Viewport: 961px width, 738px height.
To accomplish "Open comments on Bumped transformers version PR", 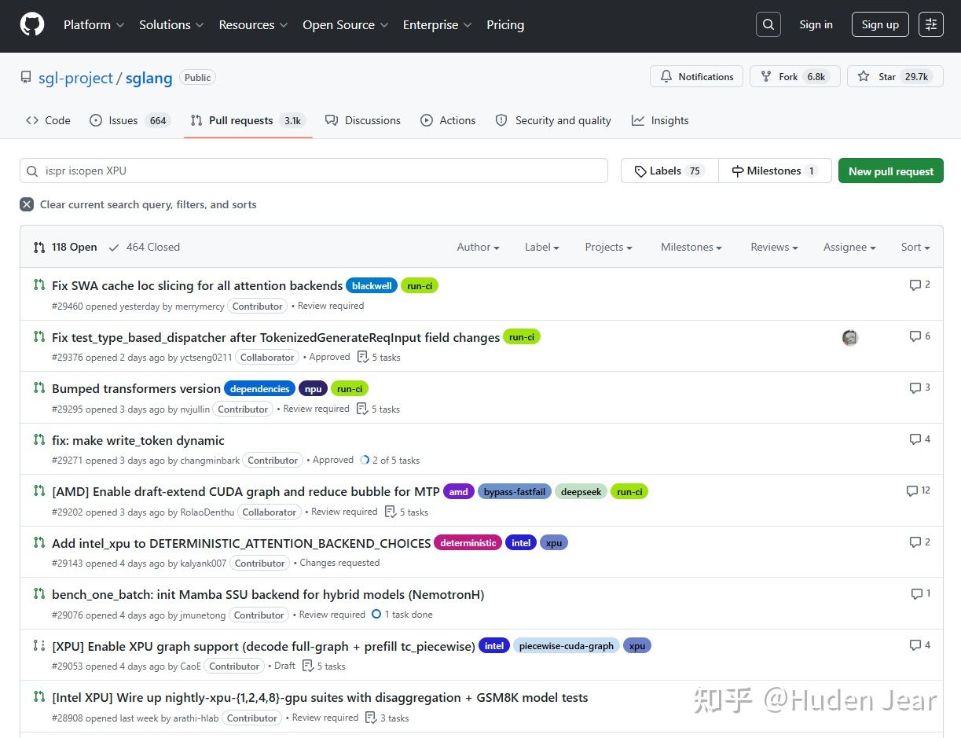I will (919, 387).
